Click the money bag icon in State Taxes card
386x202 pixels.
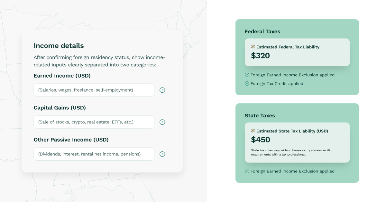253,131
